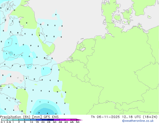Click the 0.5–1 mm legend swatch

tap(10, 120)
